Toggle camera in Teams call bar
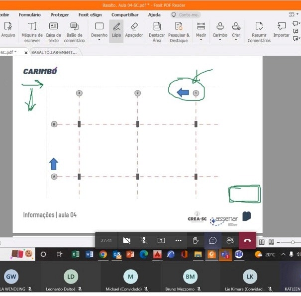Viewport: 301px width, 296px height. (126, 240)
